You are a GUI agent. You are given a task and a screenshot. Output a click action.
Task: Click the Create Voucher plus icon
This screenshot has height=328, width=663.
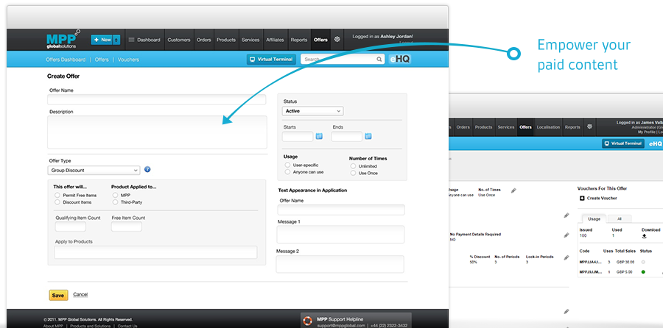(x=582, y=199)
